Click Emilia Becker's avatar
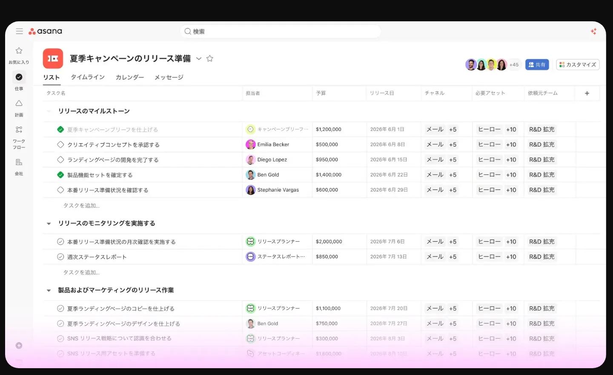This screenshot has height=375, width=613. [250, 144]
